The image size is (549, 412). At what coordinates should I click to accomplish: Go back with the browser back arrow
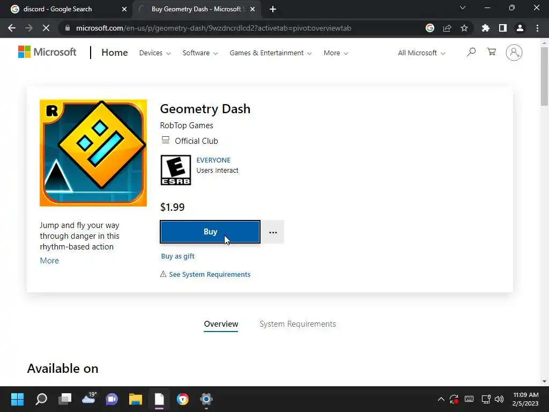(12, 28)
